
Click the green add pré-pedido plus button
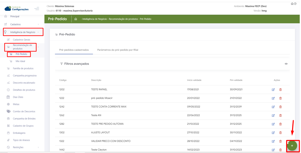(292, 146)
